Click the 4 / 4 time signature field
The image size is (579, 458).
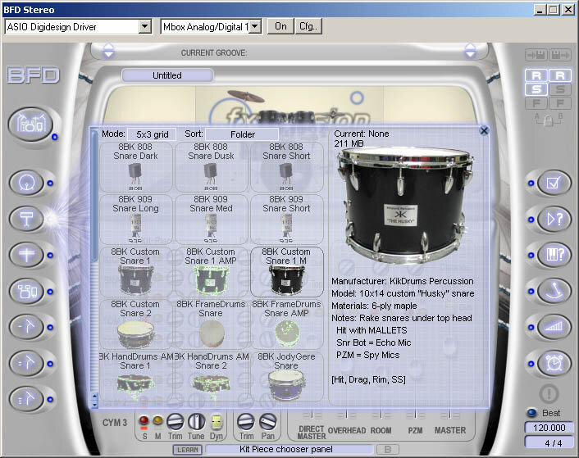click(549, 443)
